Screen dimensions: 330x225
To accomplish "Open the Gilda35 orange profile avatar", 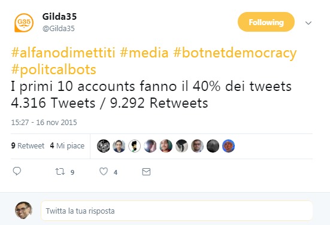I will (x=24, y=23).
